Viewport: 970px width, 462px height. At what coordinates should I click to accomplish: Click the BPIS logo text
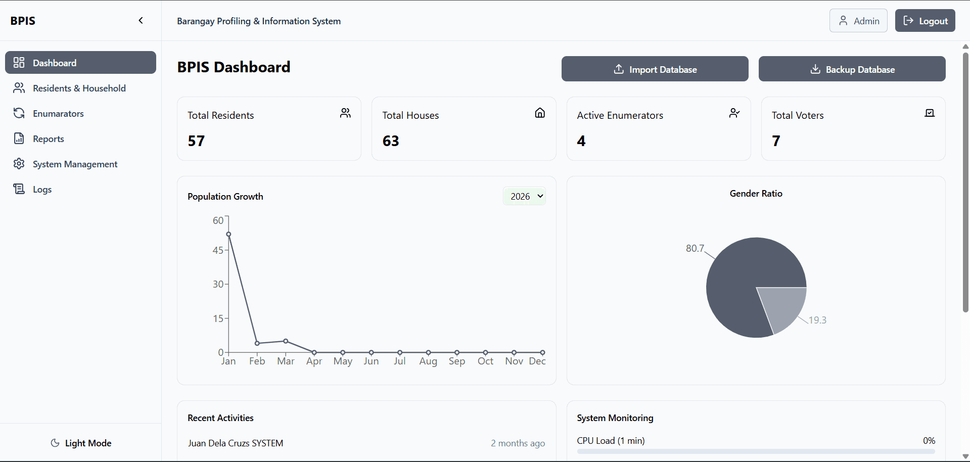pos(23,21)
